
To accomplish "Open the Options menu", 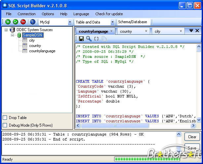I will coord(48,14).
